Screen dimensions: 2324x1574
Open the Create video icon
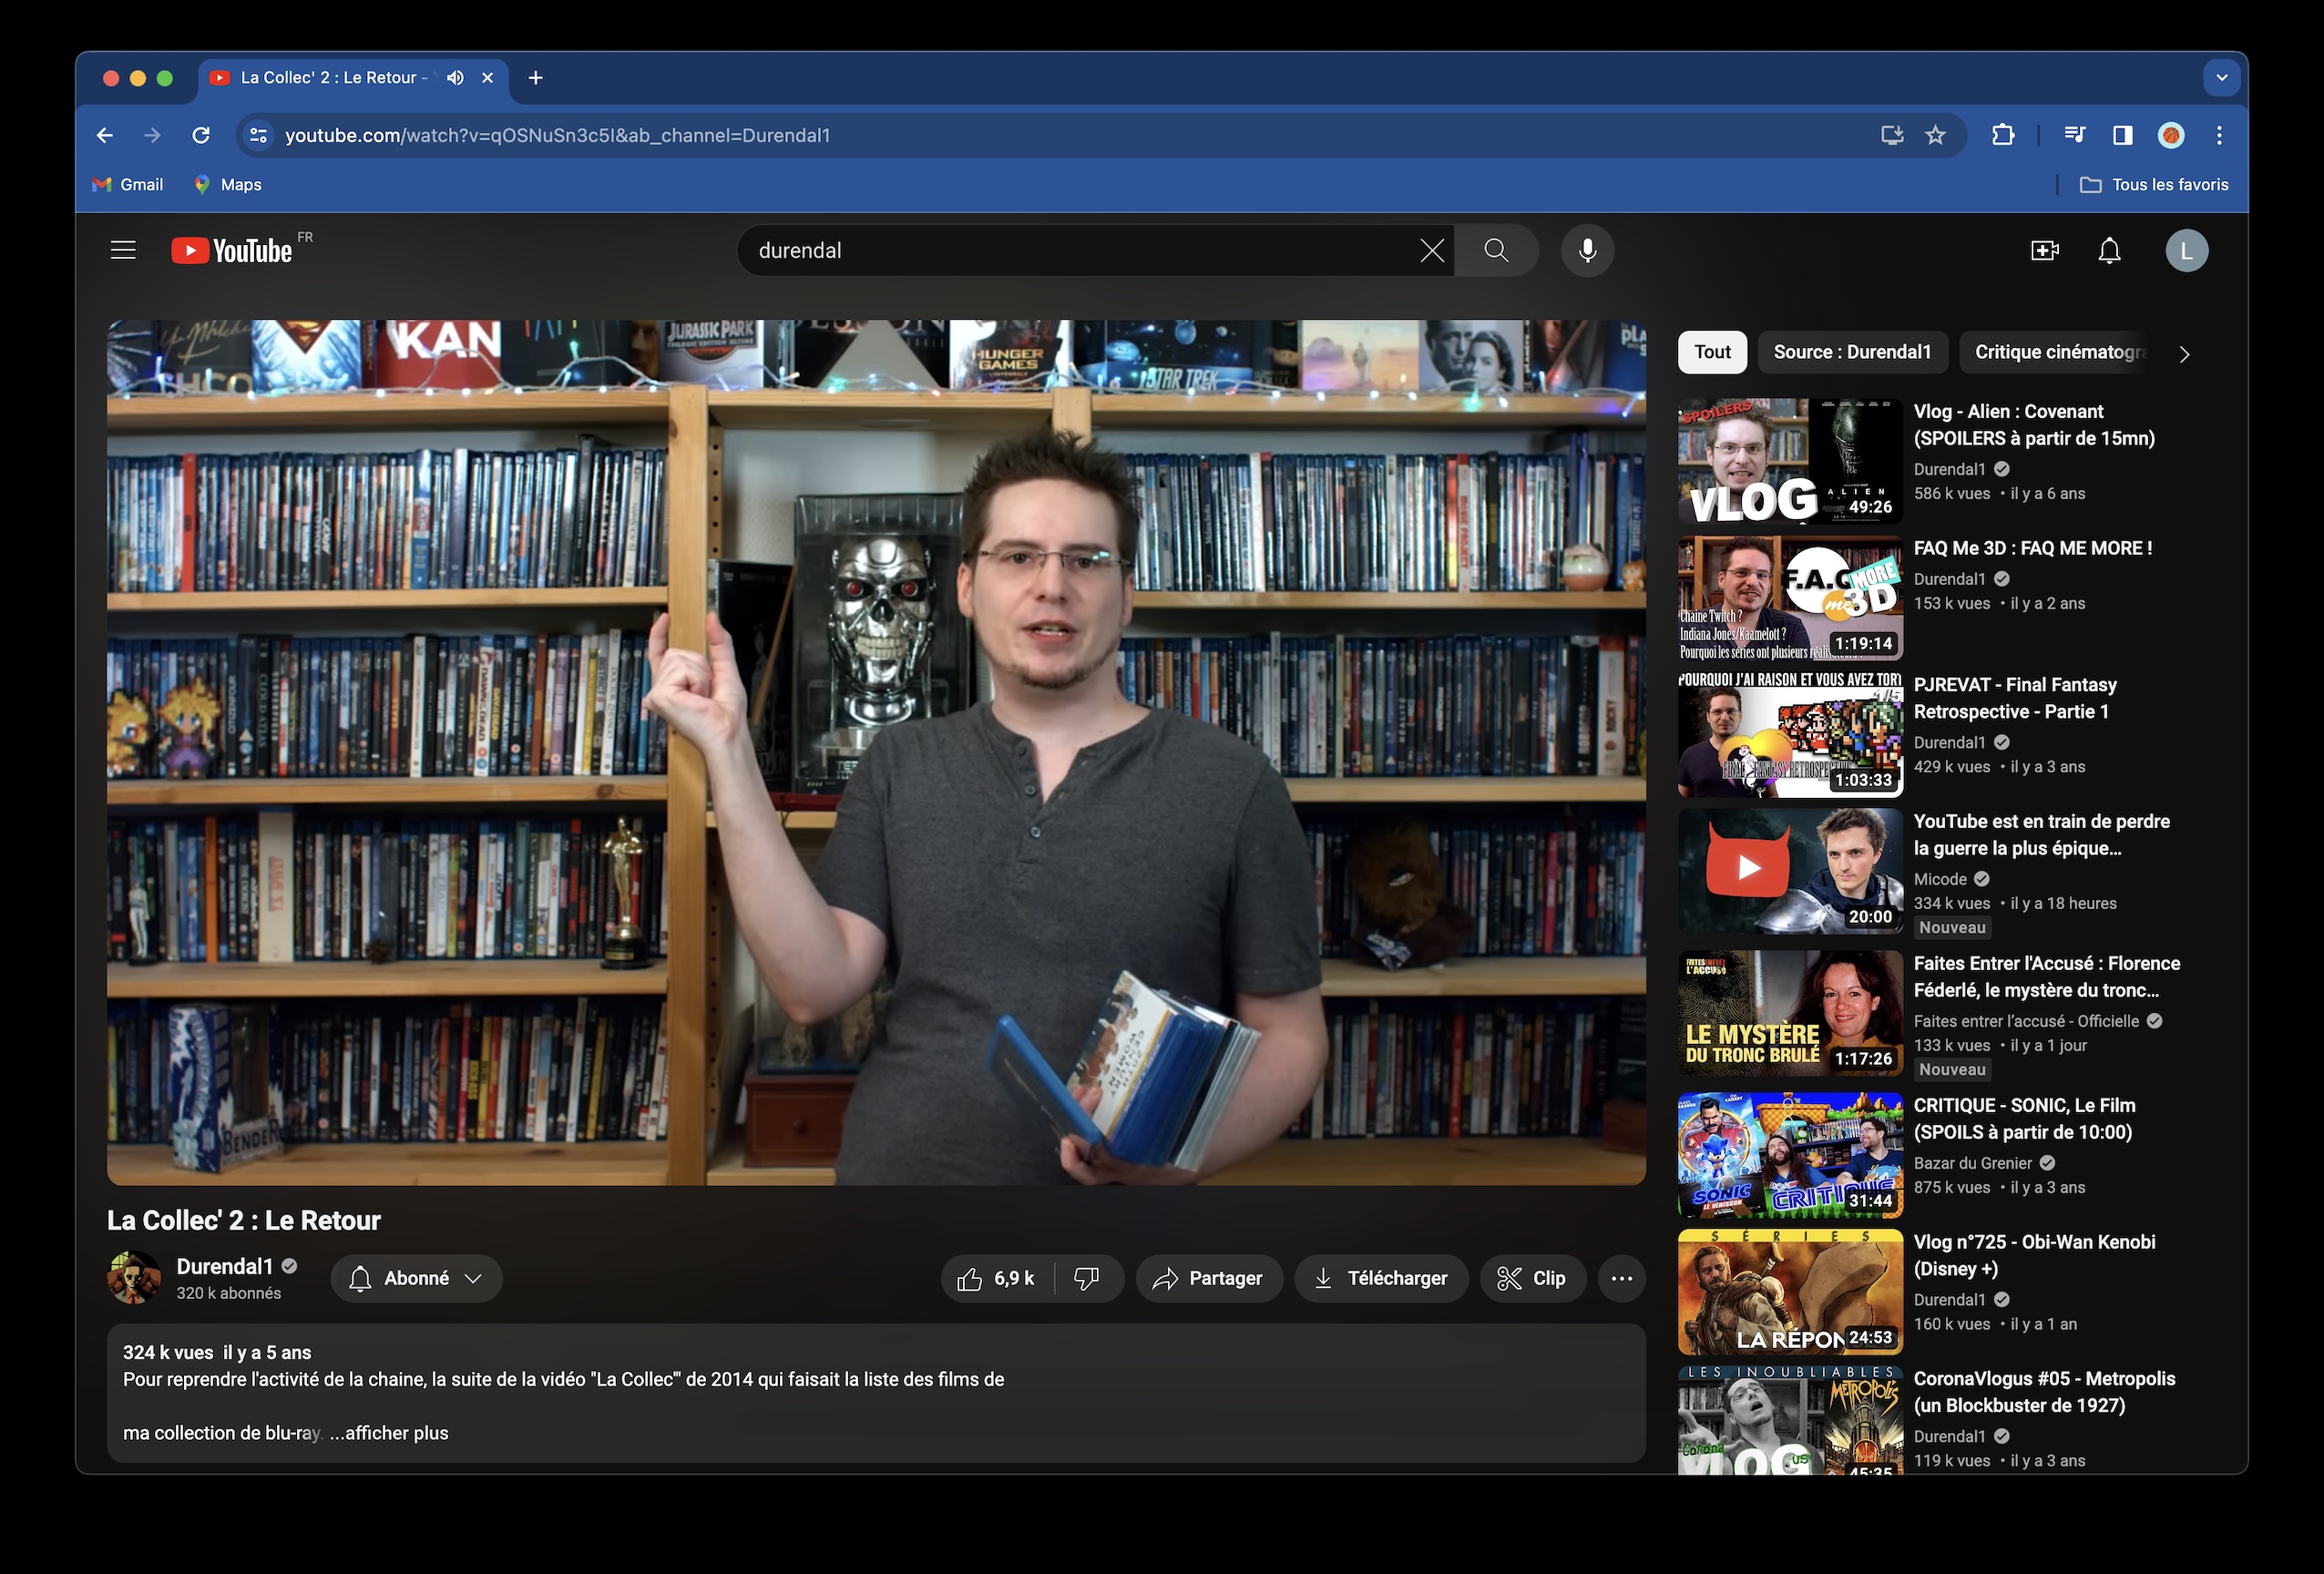click(x=2045, y=250)
